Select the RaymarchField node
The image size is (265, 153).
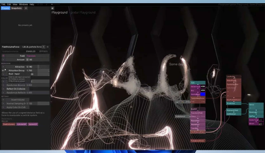pyautogui.click(x=234, y=110)
